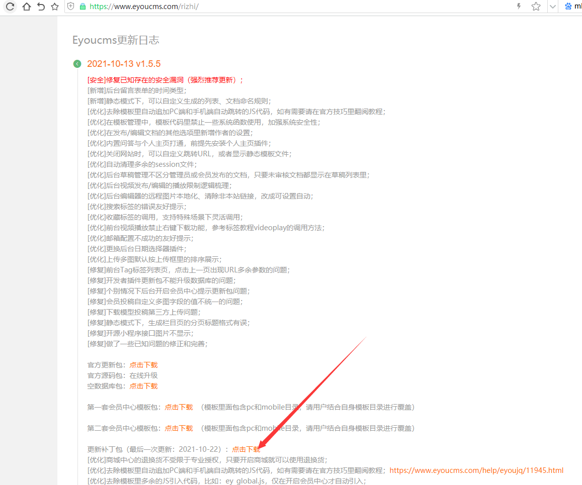This screenshot has width=582, height=485.
Task: Click the address bar URL eyoucms.com/rizhi/
Action: tap(144, 7)
